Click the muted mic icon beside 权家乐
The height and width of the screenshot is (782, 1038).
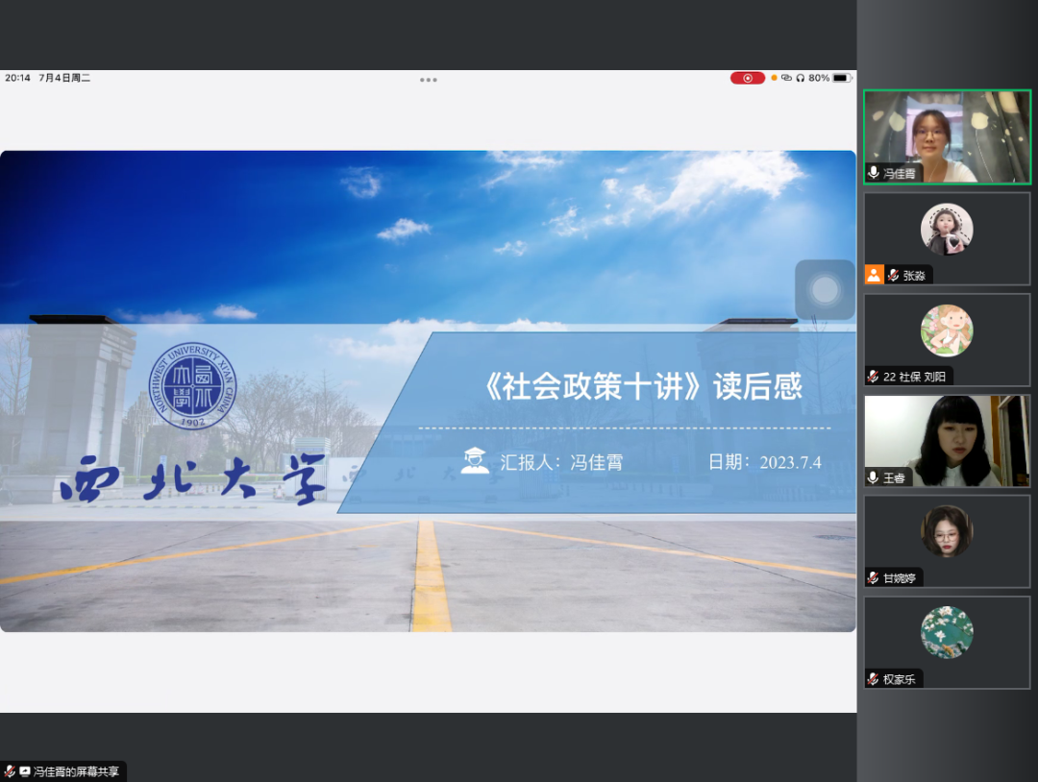[874, 679]
